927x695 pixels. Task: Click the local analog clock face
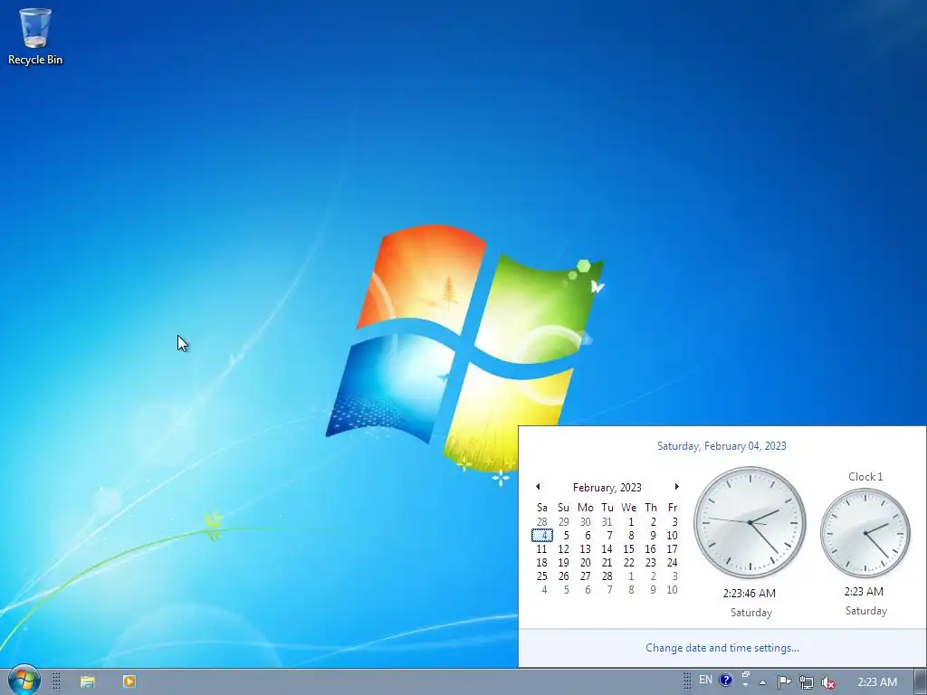(750, 522)
